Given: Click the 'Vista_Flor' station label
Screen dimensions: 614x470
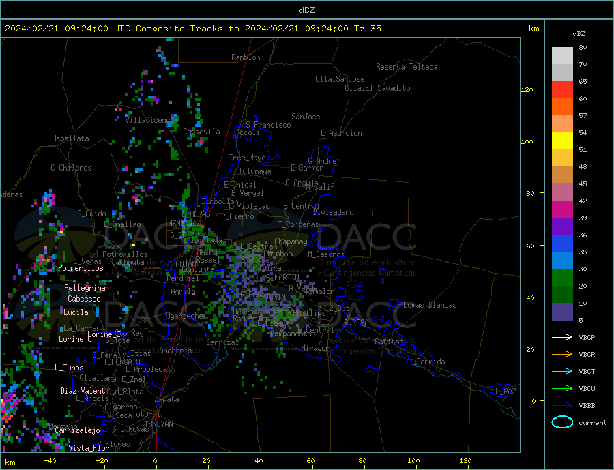Looking at the screenshot, I should coord(89,448).
